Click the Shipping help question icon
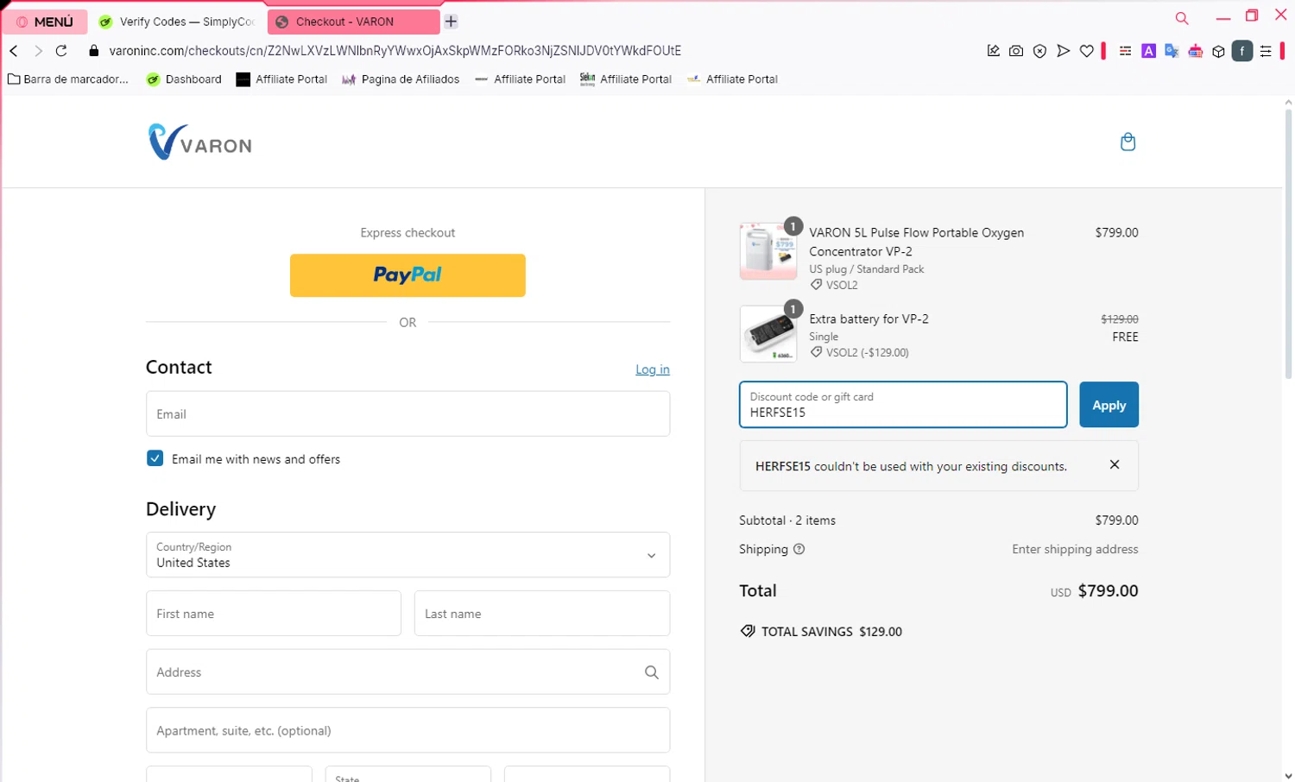Viewport: 1295px width, 782px height. point(799,549)
